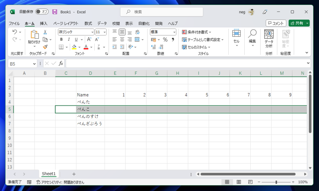Click the zoom slider handle
The image size is (319, 191).
tap(276, 182)
